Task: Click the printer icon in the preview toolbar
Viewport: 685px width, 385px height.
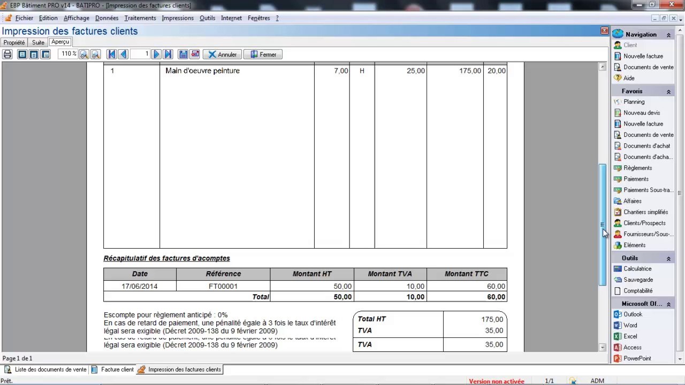Action: click(7, 55)
